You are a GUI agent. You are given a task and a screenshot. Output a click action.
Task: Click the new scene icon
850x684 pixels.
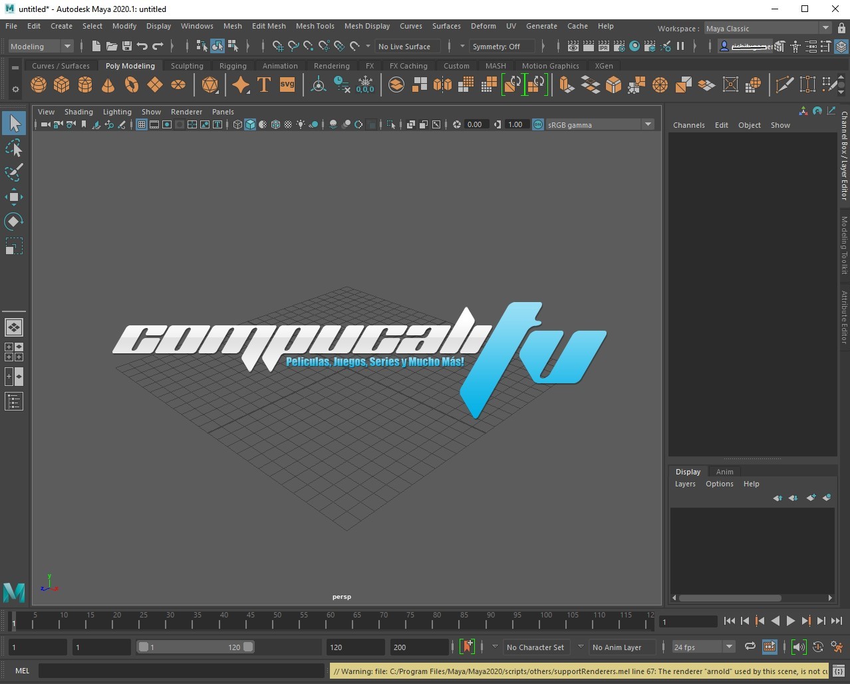tap(96, 46)
